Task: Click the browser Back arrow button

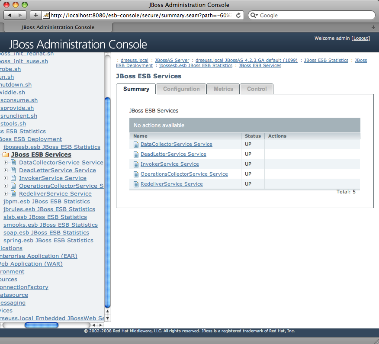Action: pyautogui.click(x=10, y=15)
